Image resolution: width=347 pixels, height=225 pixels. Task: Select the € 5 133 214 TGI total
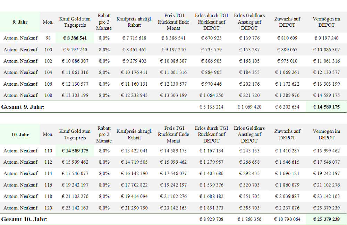pyautogui.click(x=211, y=107)
